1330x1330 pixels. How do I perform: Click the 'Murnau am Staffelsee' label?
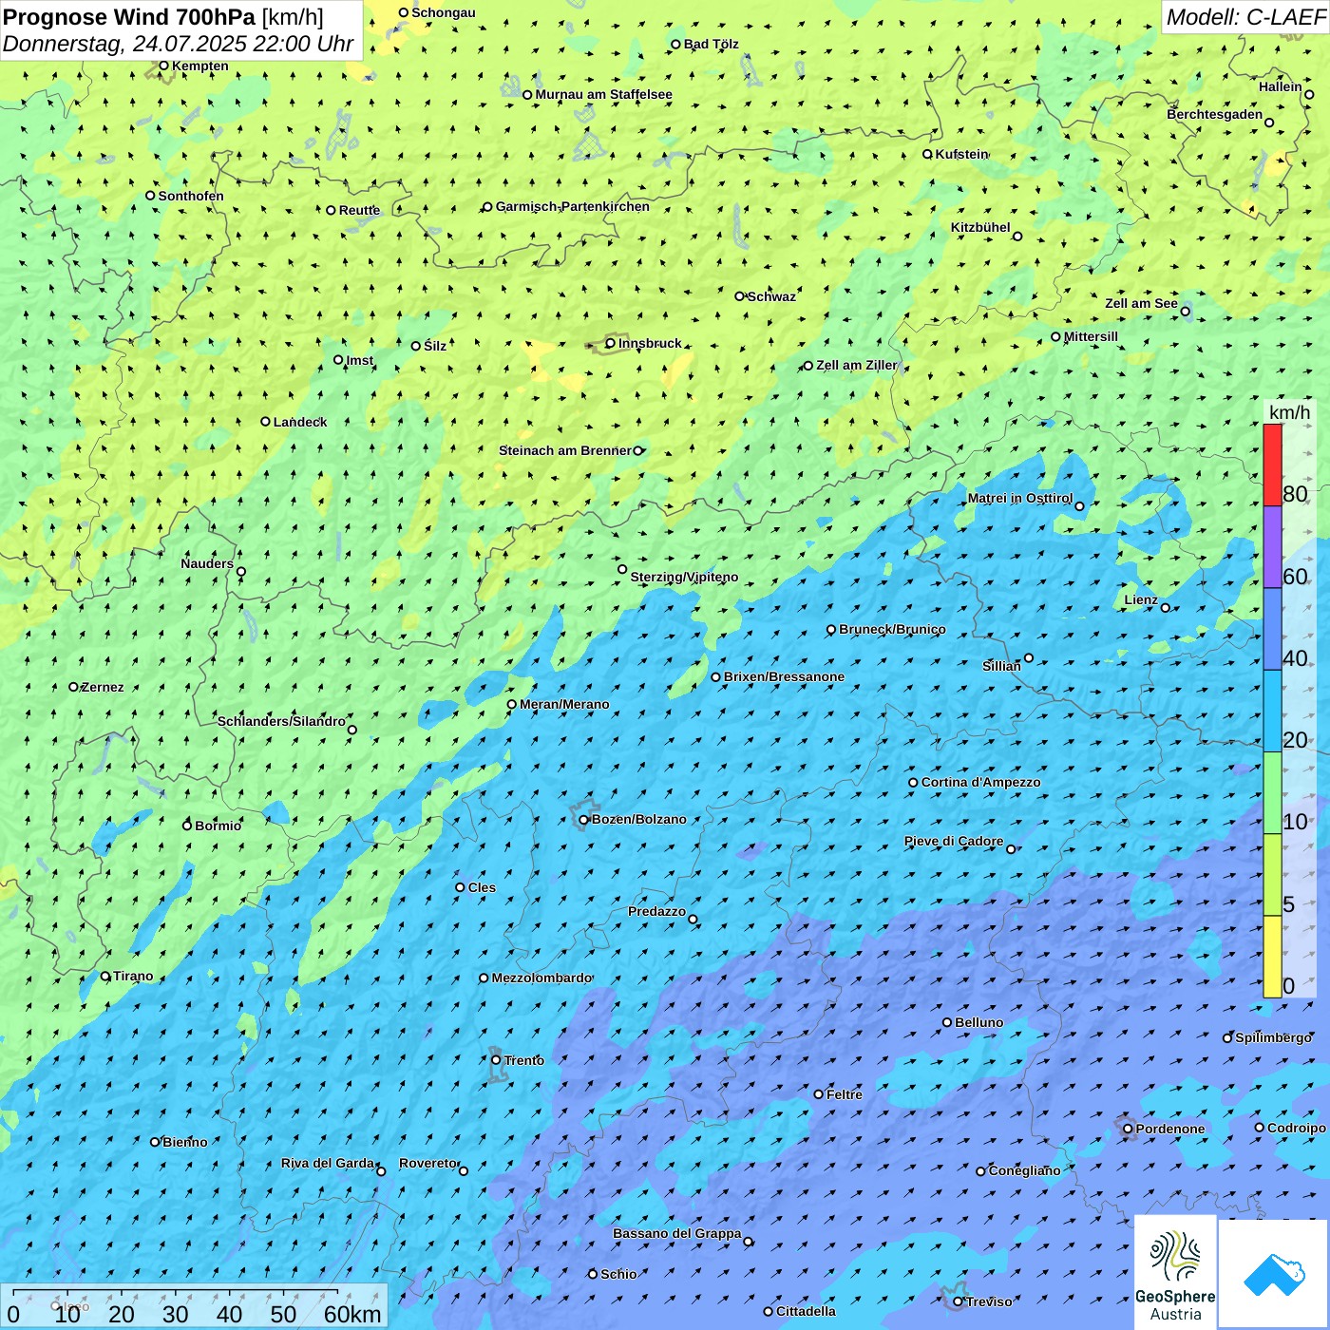pos(603,94)
